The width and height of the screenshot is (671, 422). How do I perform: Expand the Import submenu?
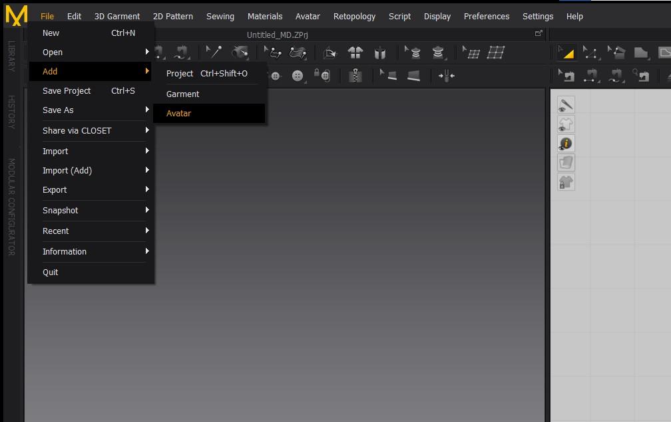[x=91, y=152]
